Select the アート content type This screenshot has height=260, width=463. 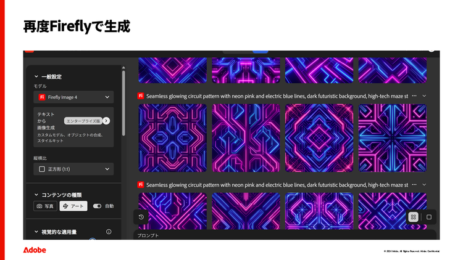pyautogui.click(x=73, y=206)
